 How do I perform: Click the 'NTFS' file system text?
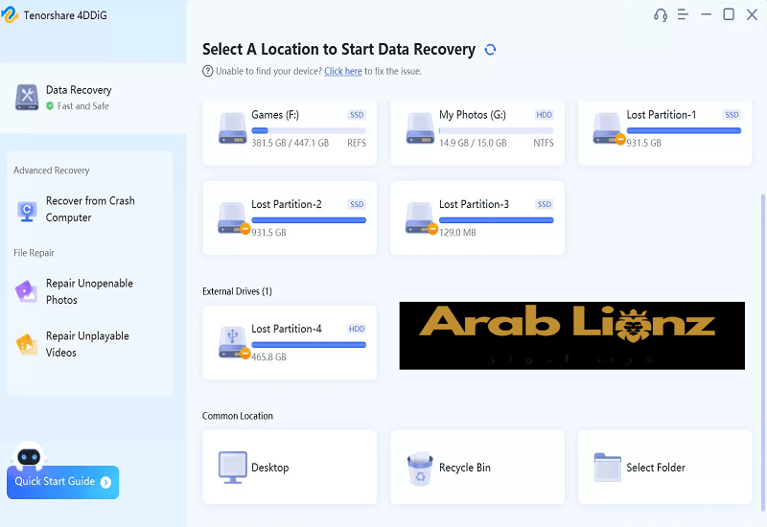tap(544, 143)
